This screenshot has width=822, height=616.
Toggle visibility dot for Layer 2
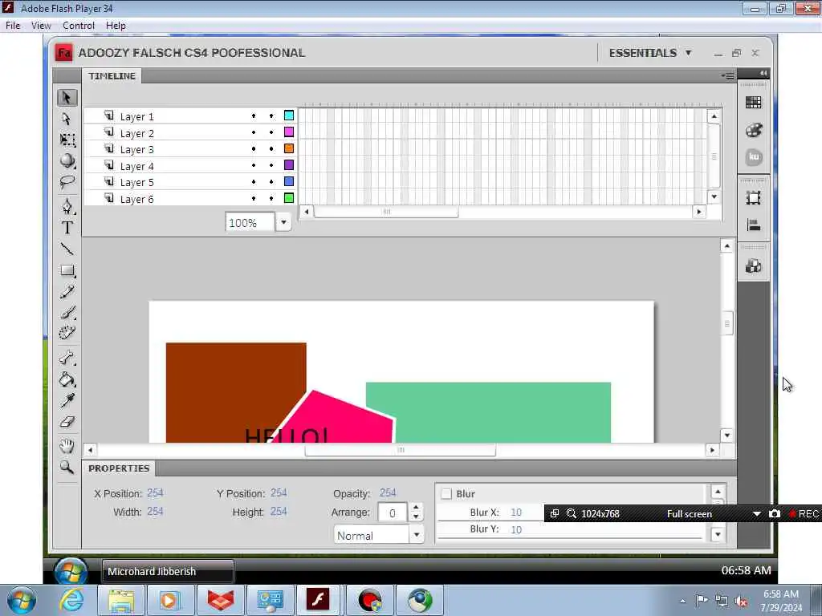[x=254, y=132]
